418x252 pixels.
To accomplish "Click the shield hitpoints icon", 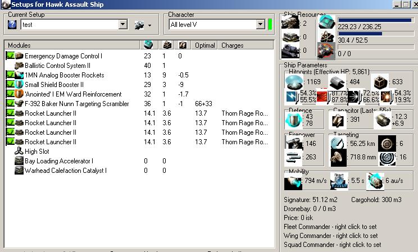I will pos(294,82).
